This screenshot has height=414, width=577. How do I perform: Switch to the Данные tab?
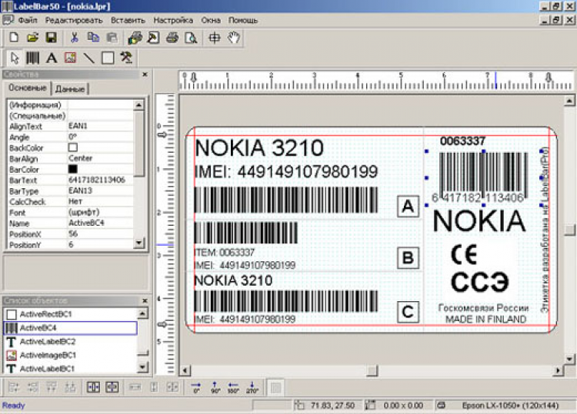(69, 88)
